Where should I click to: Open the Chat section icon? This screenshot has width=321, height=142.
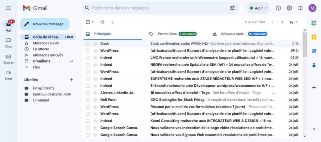tap(8, 40)
